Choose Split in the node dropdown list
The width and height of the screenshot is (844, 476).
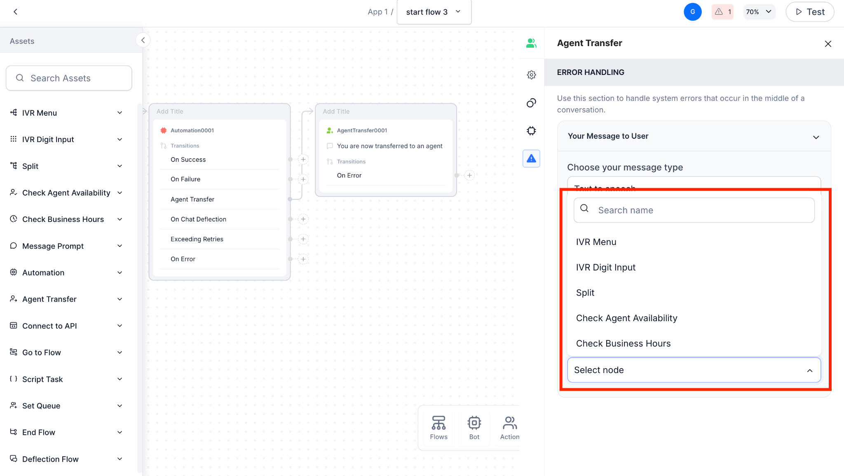click(585, 293)
